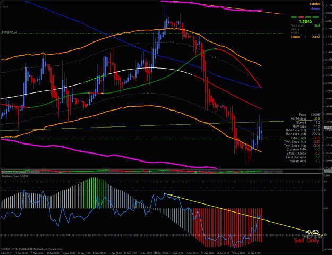Click the Heiken Ashi value 3.2
Screen dimensions: 332x255
pyautogui.click(x=318, y=161)
